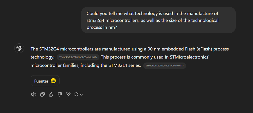
Task: Click the ChatGPT logo avatar
Action: (19, 48)
